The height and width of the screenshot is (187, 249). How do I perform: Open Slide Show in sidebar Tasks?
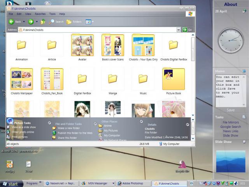coord(231,136)
